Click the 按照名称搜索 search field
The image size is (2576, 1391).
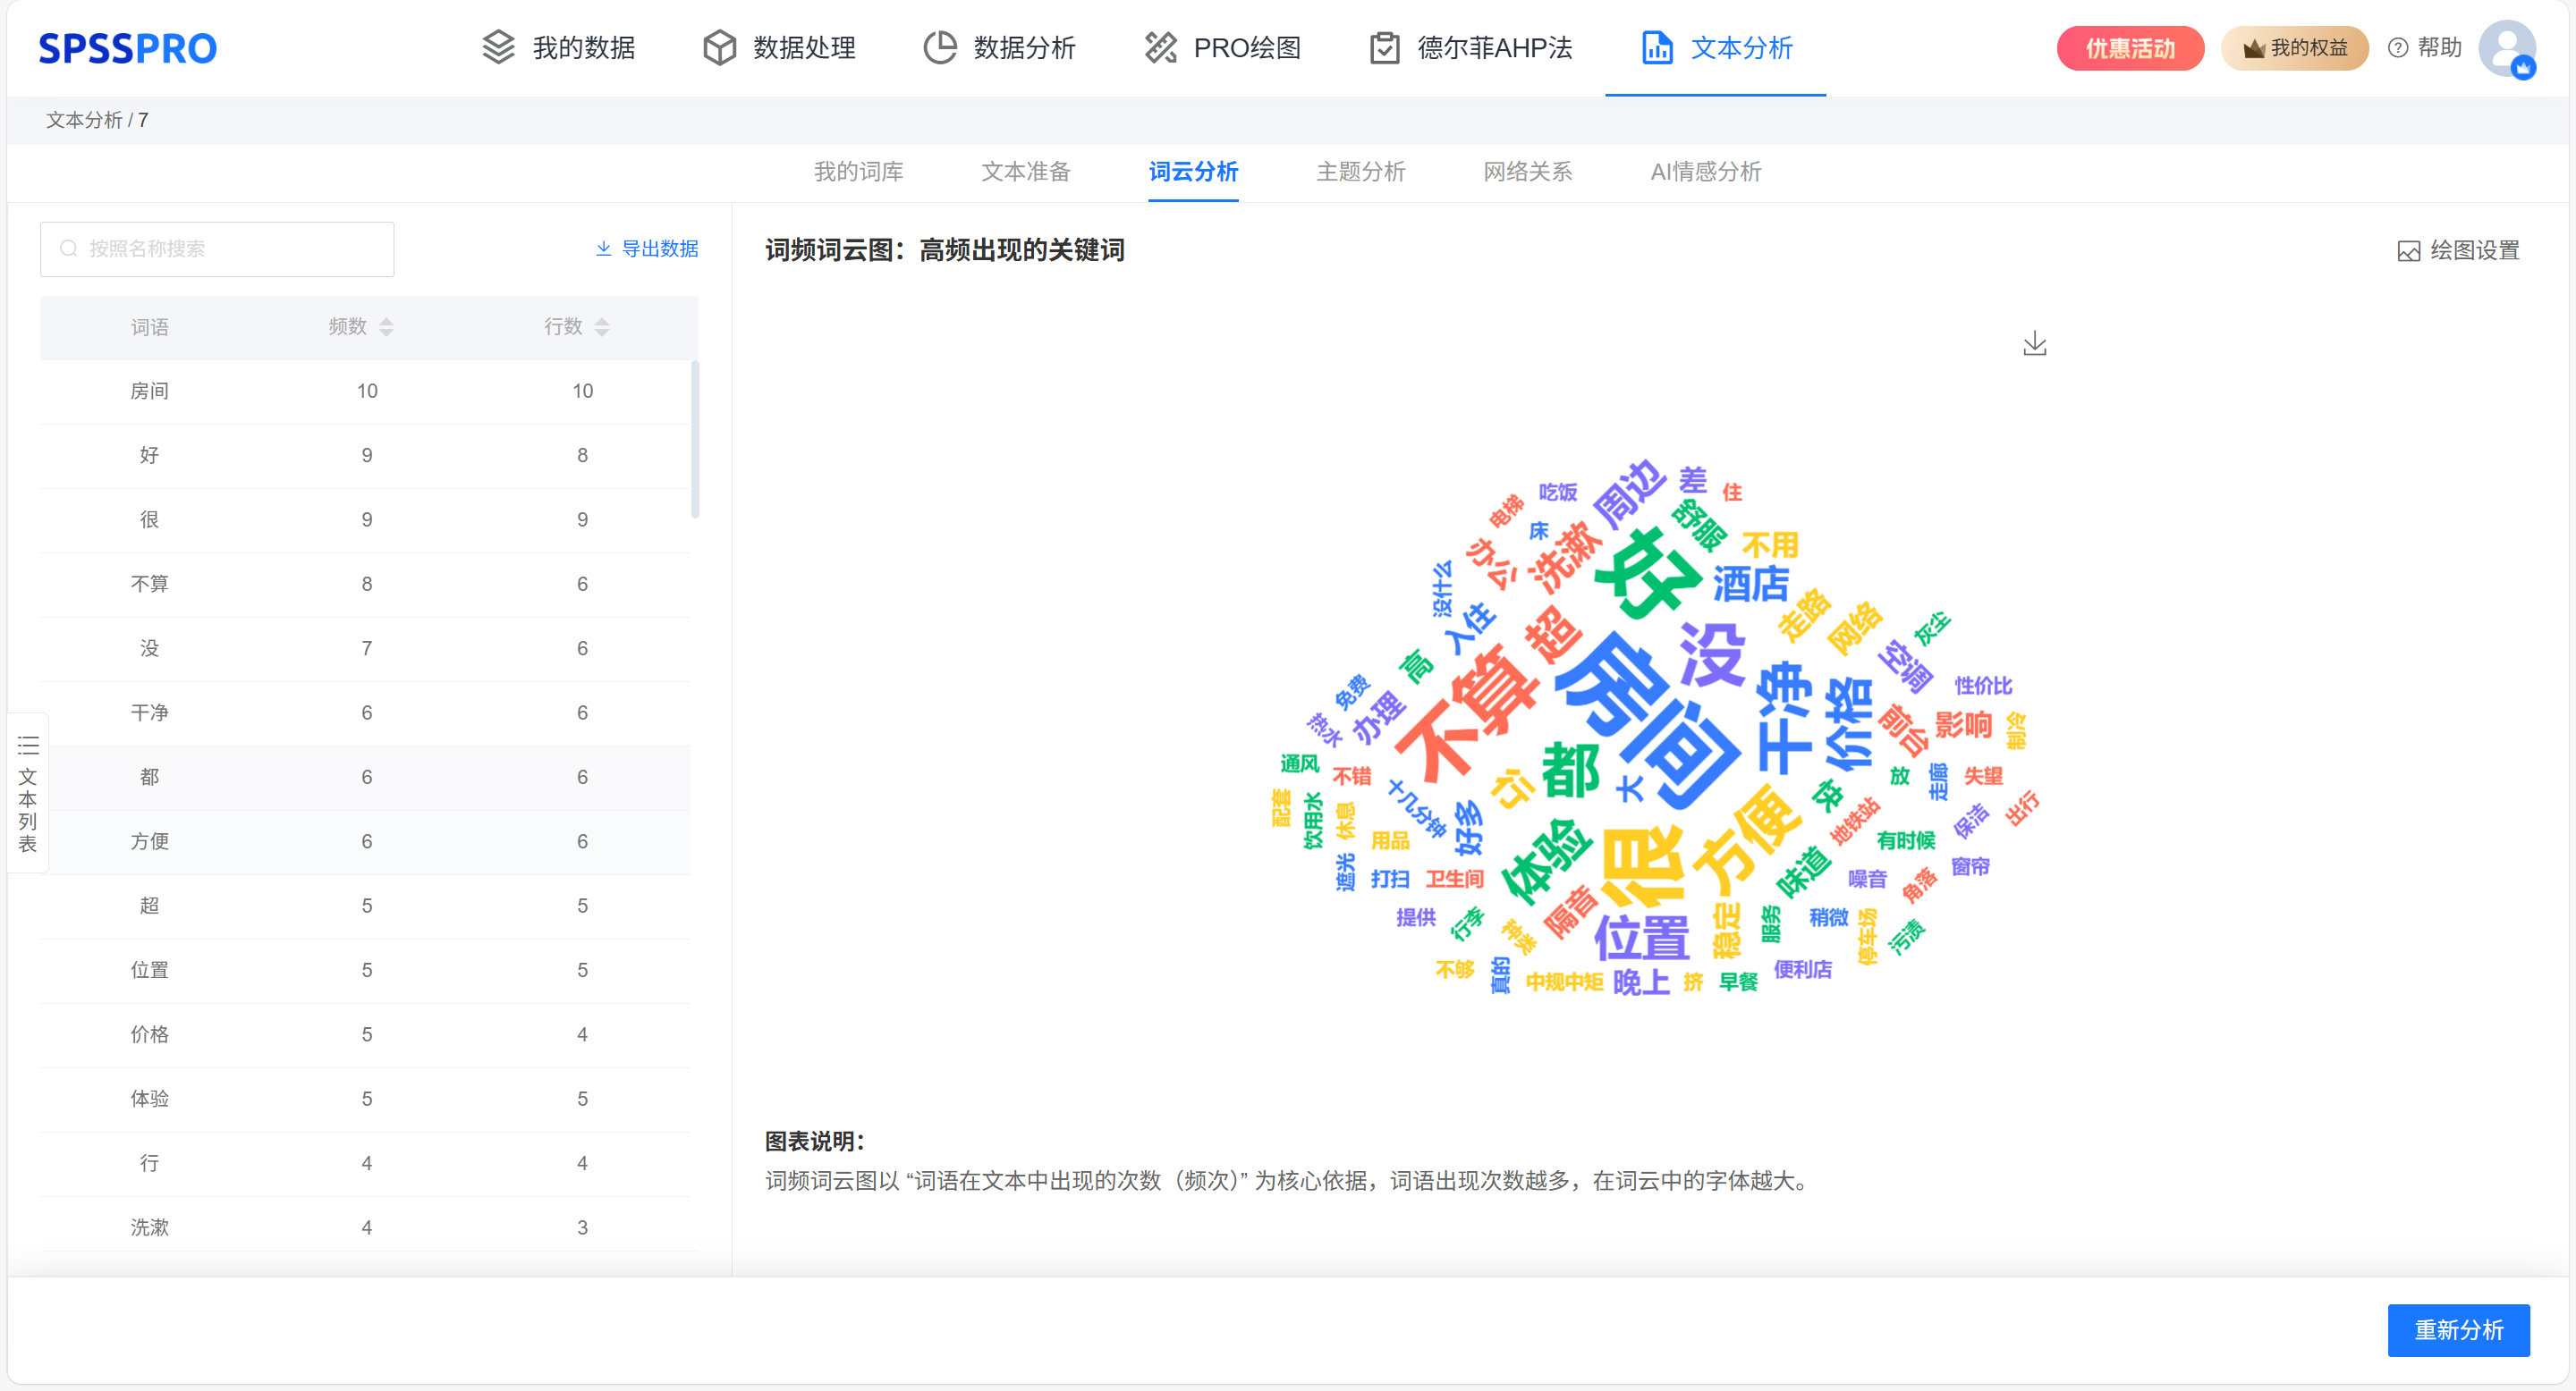pyautogui.click(x=218, y=249)
